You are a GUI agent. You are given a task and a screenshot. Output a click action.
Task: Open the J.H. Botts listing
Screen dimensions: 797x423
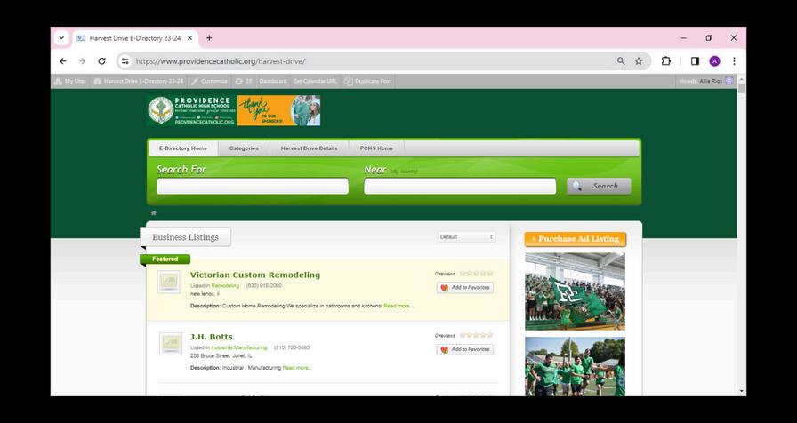coord(212,337)
